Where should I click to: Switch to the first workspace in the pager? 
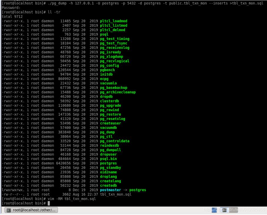pyautogui.click(x=215, y=210)
